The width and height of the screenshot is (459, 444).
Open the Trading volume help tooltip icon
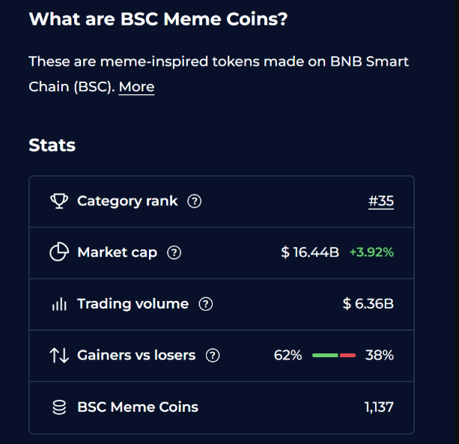click(x=206, y=304)
